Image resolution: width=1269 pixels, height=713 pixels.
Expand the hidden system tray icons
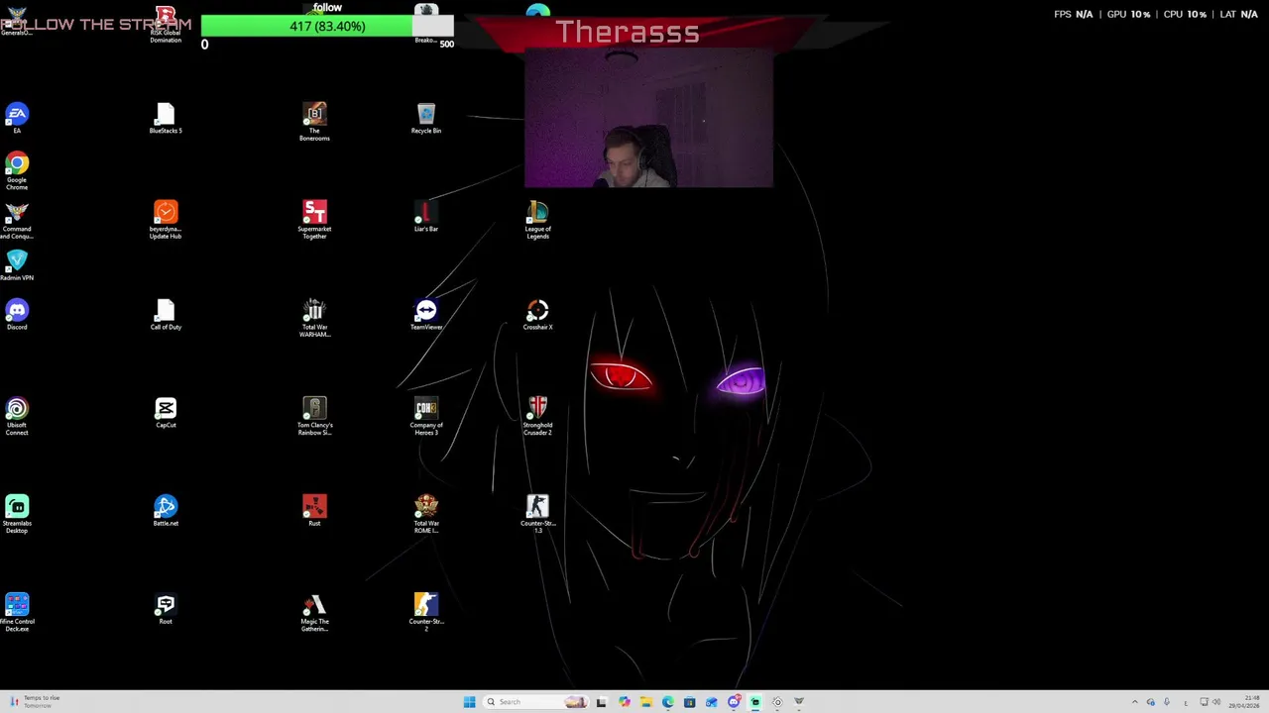[x=1135, y=702]
